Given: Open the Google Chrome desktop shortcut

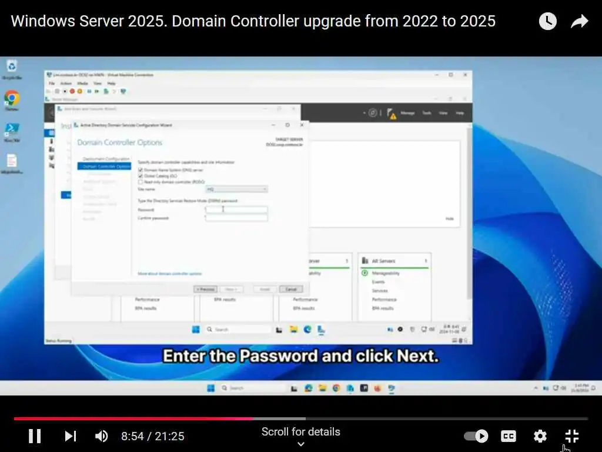Looking at the screenshot, I should pos(12,101).
